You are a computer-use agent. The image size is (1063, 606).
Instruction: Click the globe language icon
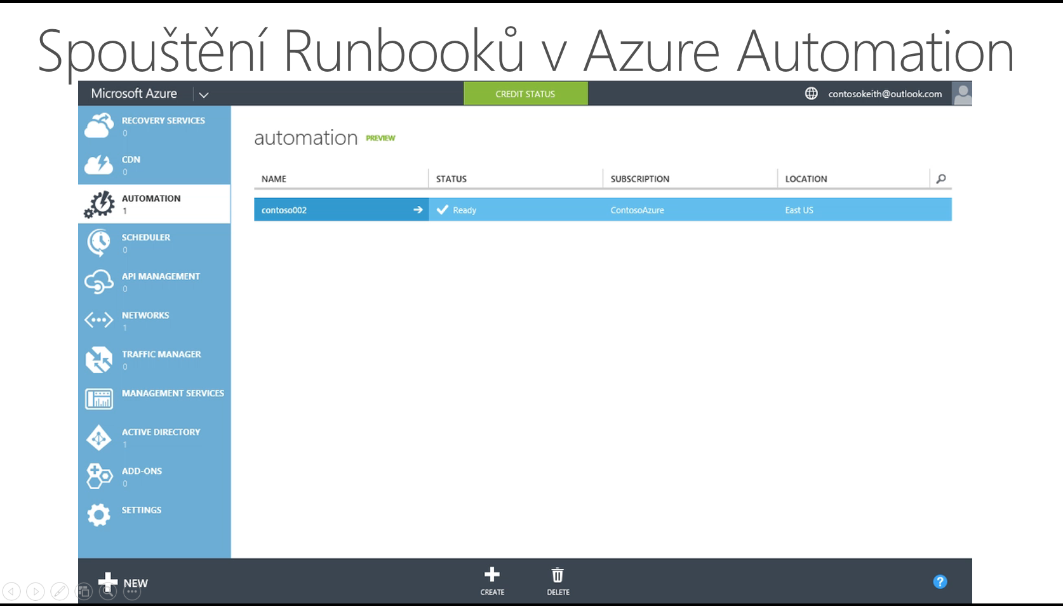812,93
